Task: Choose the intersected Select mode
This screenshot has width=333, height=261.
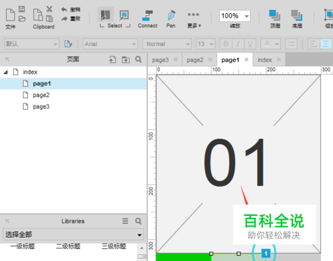Action: [x=105, y=15]
